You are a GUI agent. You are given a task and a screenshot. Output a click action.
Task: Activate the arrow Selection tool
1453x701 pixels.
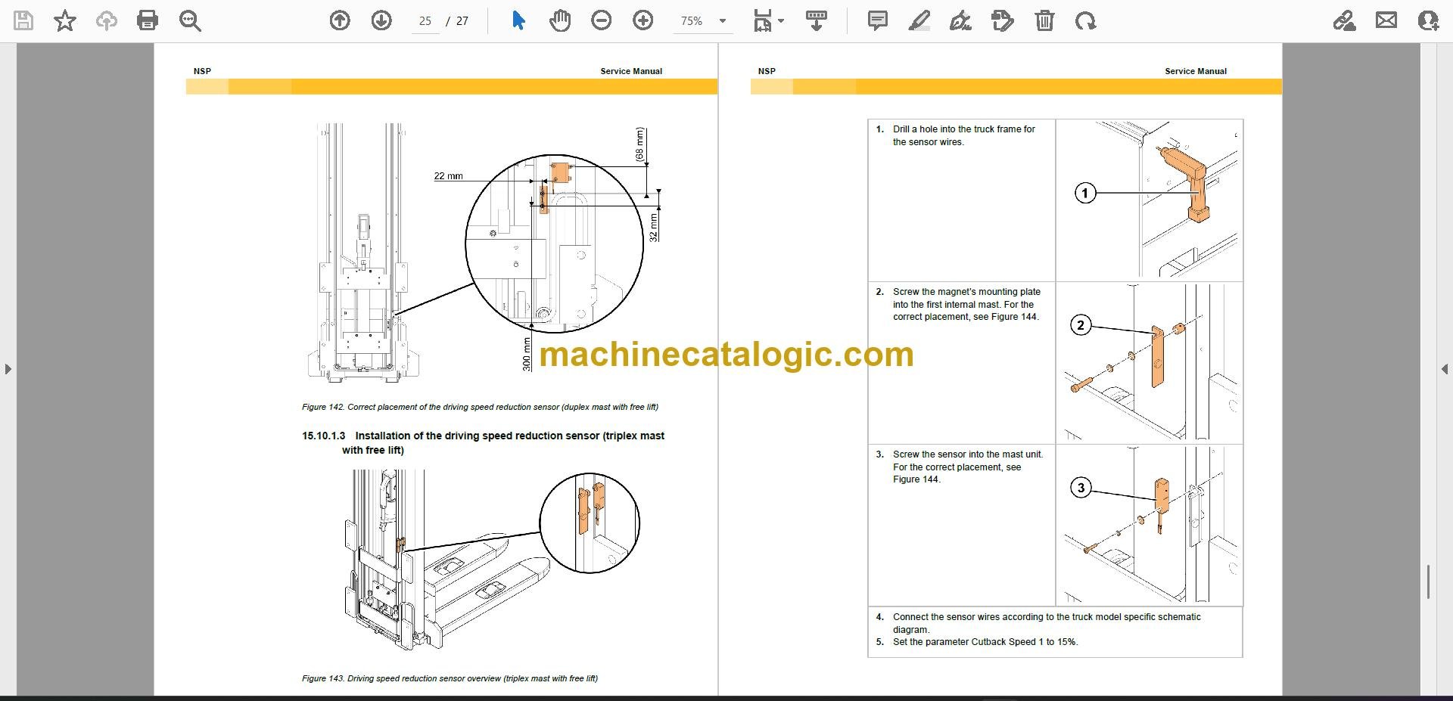[518, 20]
